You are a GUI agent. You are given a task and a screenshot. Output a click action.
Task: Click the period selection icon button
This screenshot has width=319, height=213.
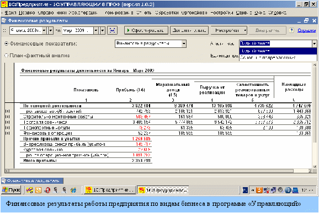(112, 30)
